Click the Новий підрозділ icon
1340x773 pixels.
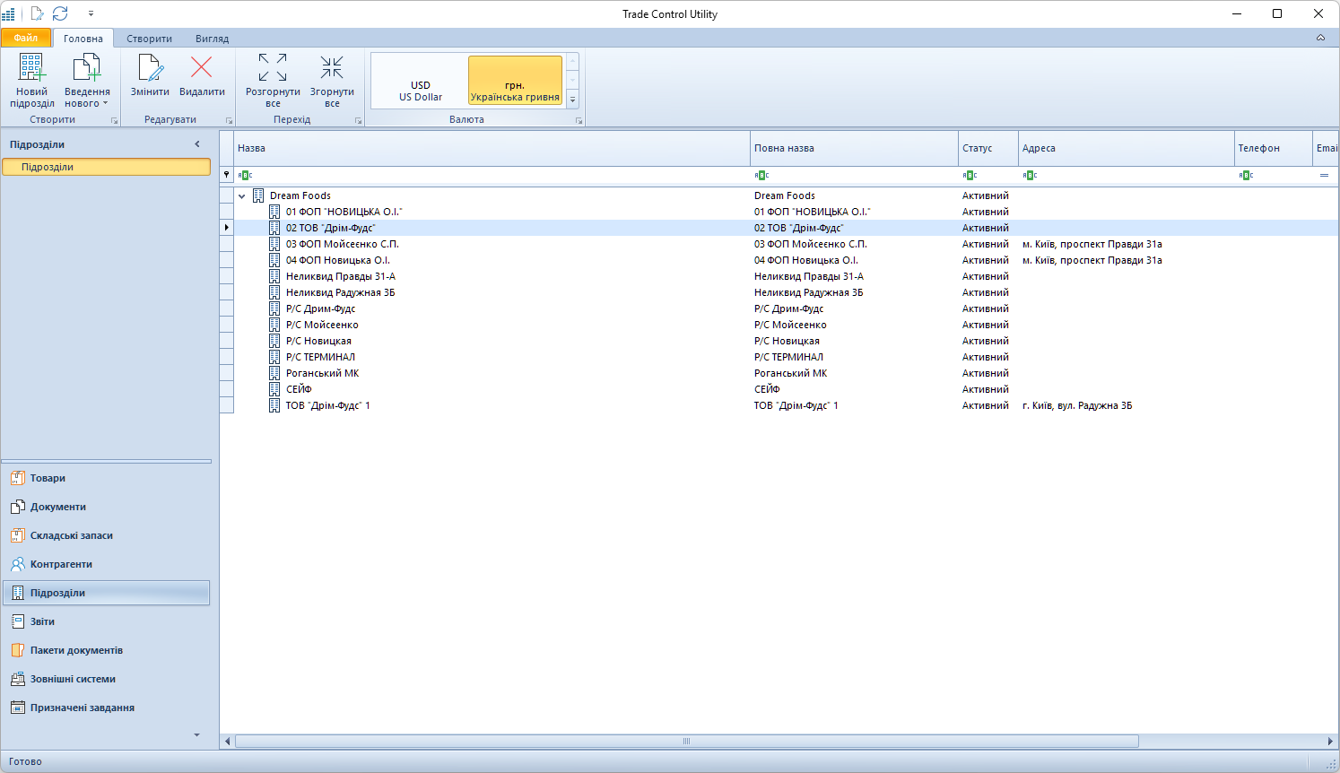tap(32, 70)
